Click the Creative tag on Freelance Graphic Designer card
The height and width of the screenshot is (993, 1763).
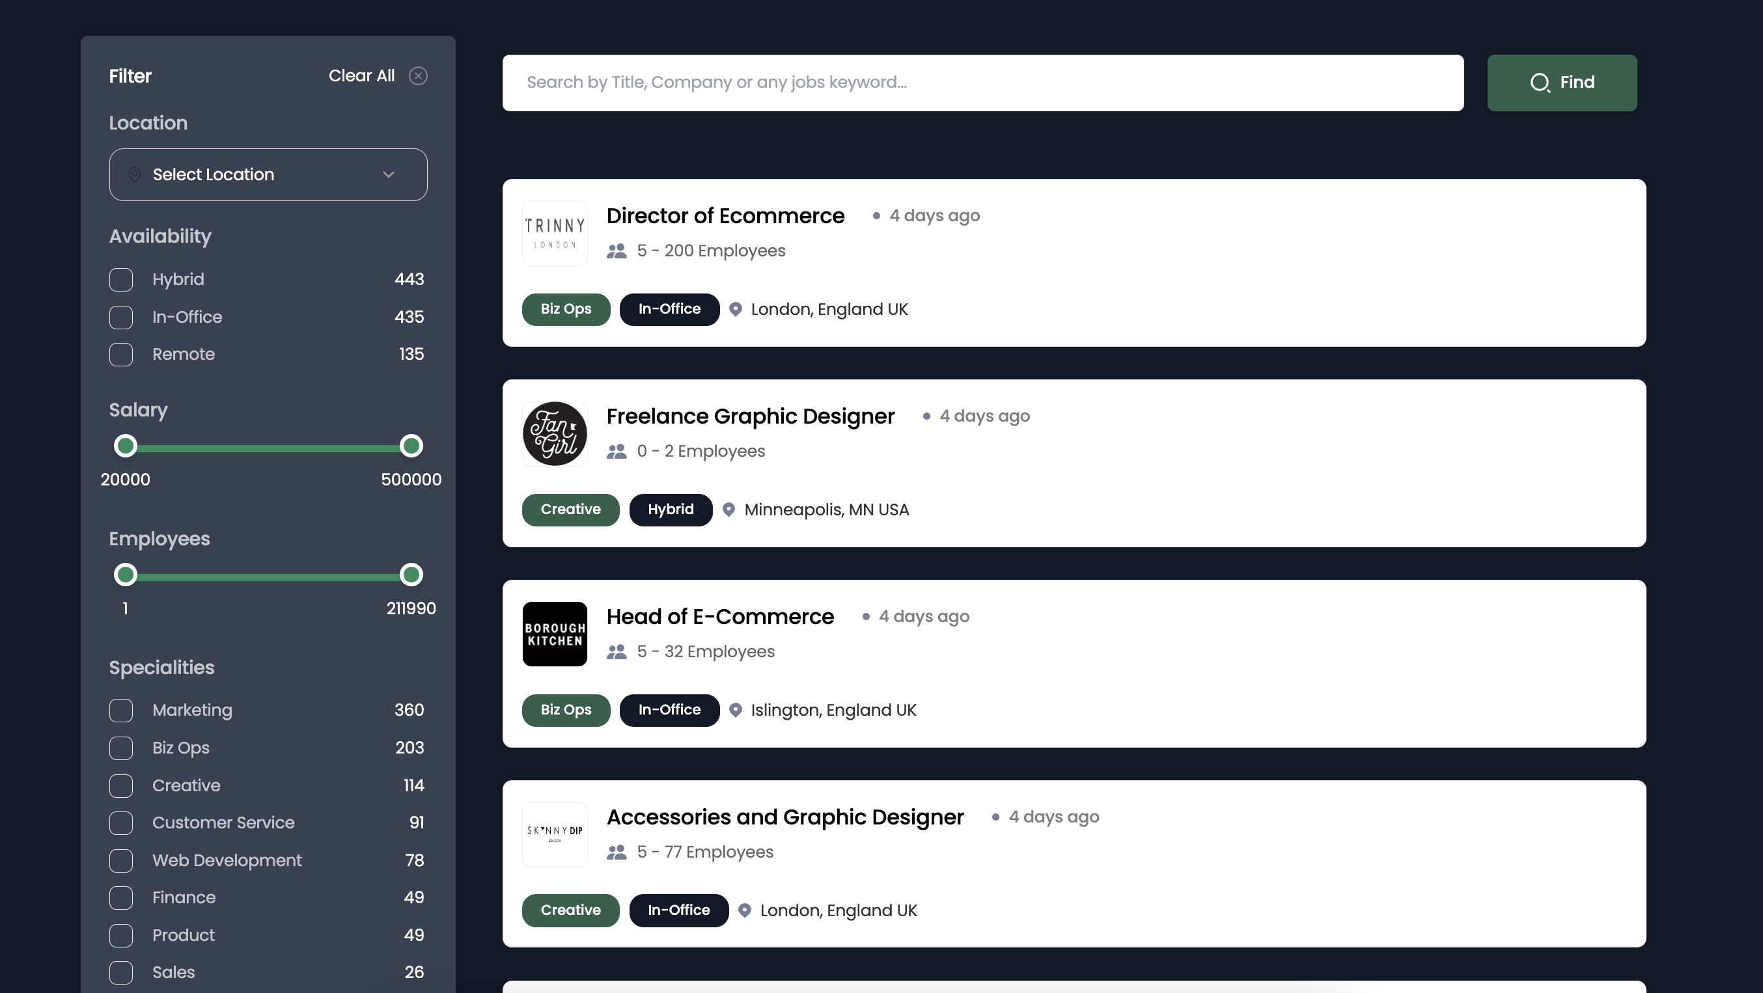pos(571,510)
